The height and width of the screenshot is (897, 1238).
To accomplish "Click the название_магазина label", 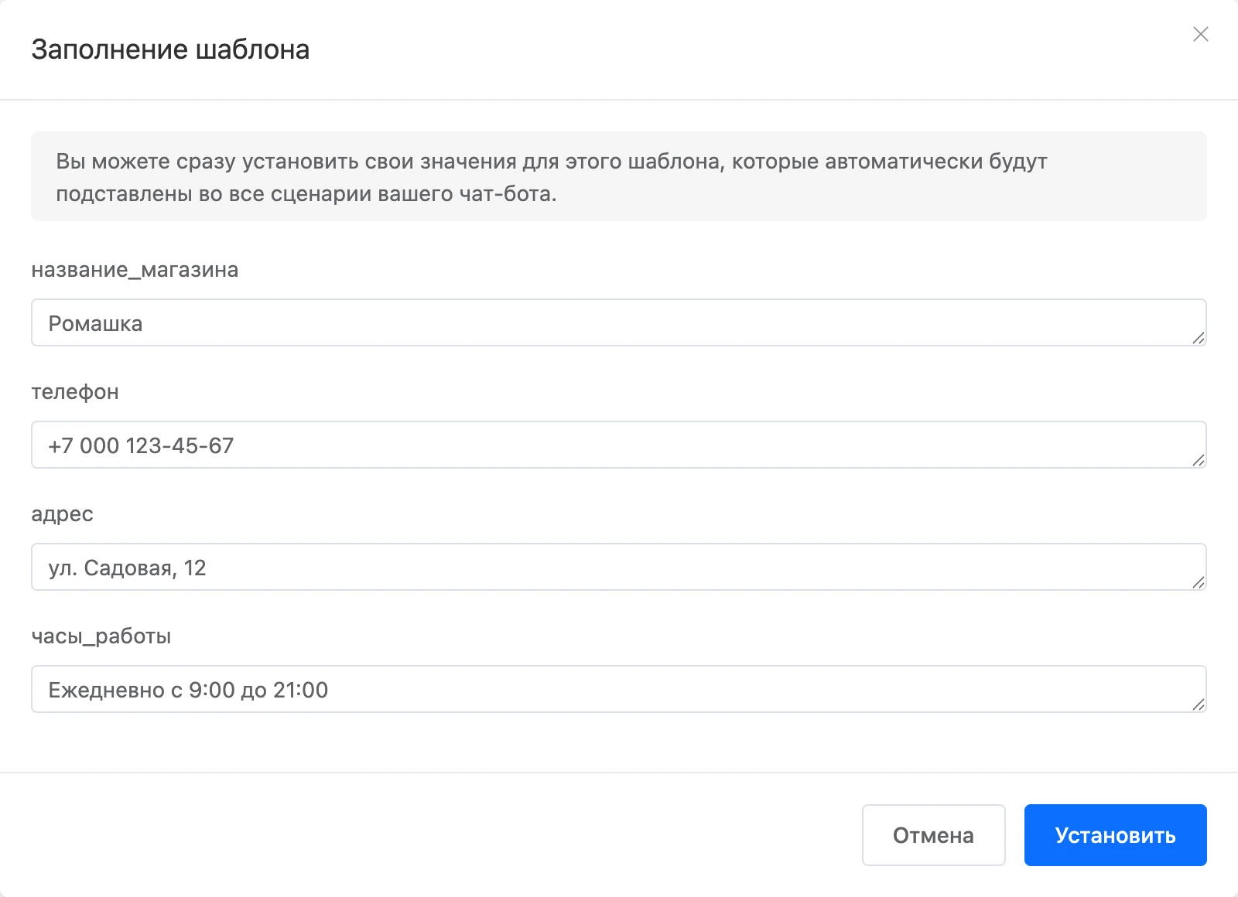I will pos(135,270).
